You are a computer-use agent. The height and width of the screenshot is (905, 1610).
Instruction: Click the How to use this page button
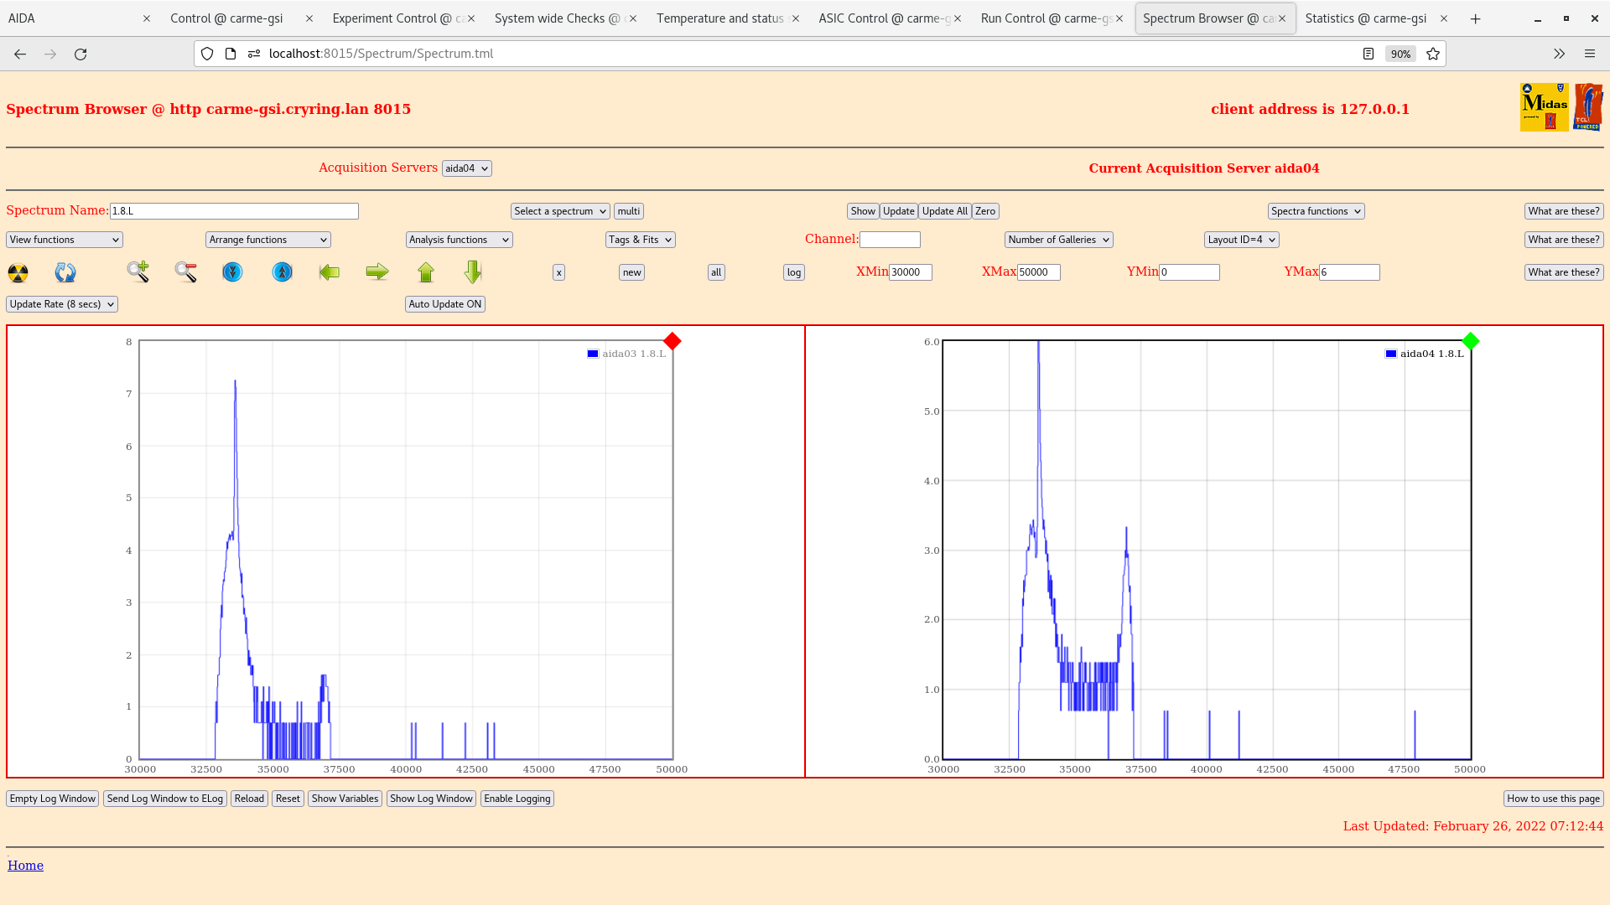1554,799
